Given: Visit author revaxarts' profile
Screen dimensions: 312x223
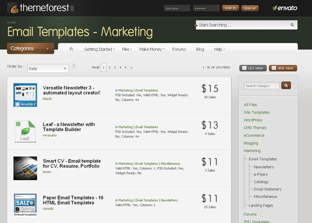Looking at the screenshot, I should click(50, 135).
